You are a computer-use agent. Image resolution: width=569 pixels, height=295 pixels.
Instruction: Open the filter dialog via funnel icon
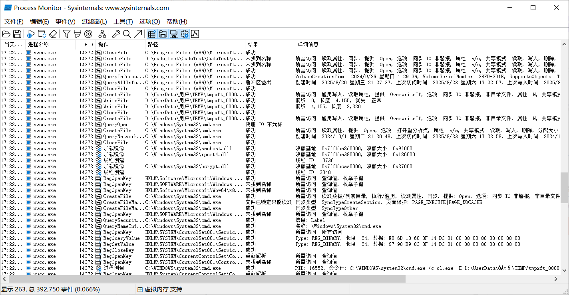coord(67,34)
